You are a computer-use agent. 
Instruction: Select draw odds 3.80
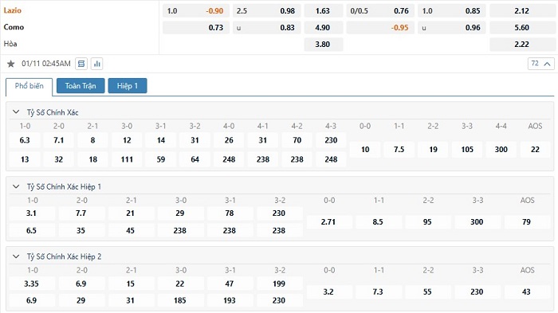(323, 45)
